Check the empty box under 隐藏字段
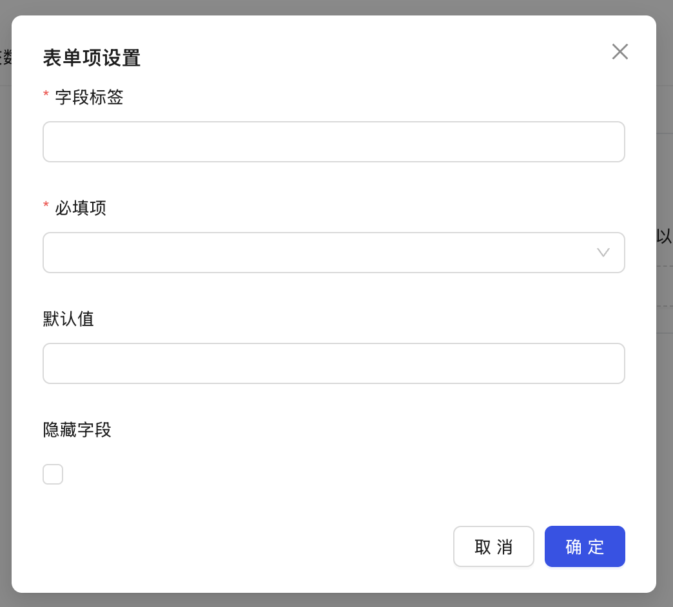Screen dimensions: 673x607 (53, 474)
